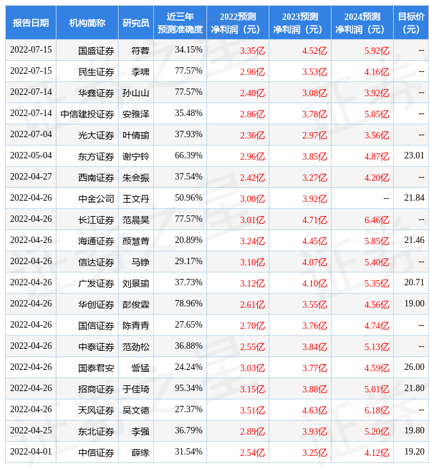Click report date 2022-04-25

point(31,430)
